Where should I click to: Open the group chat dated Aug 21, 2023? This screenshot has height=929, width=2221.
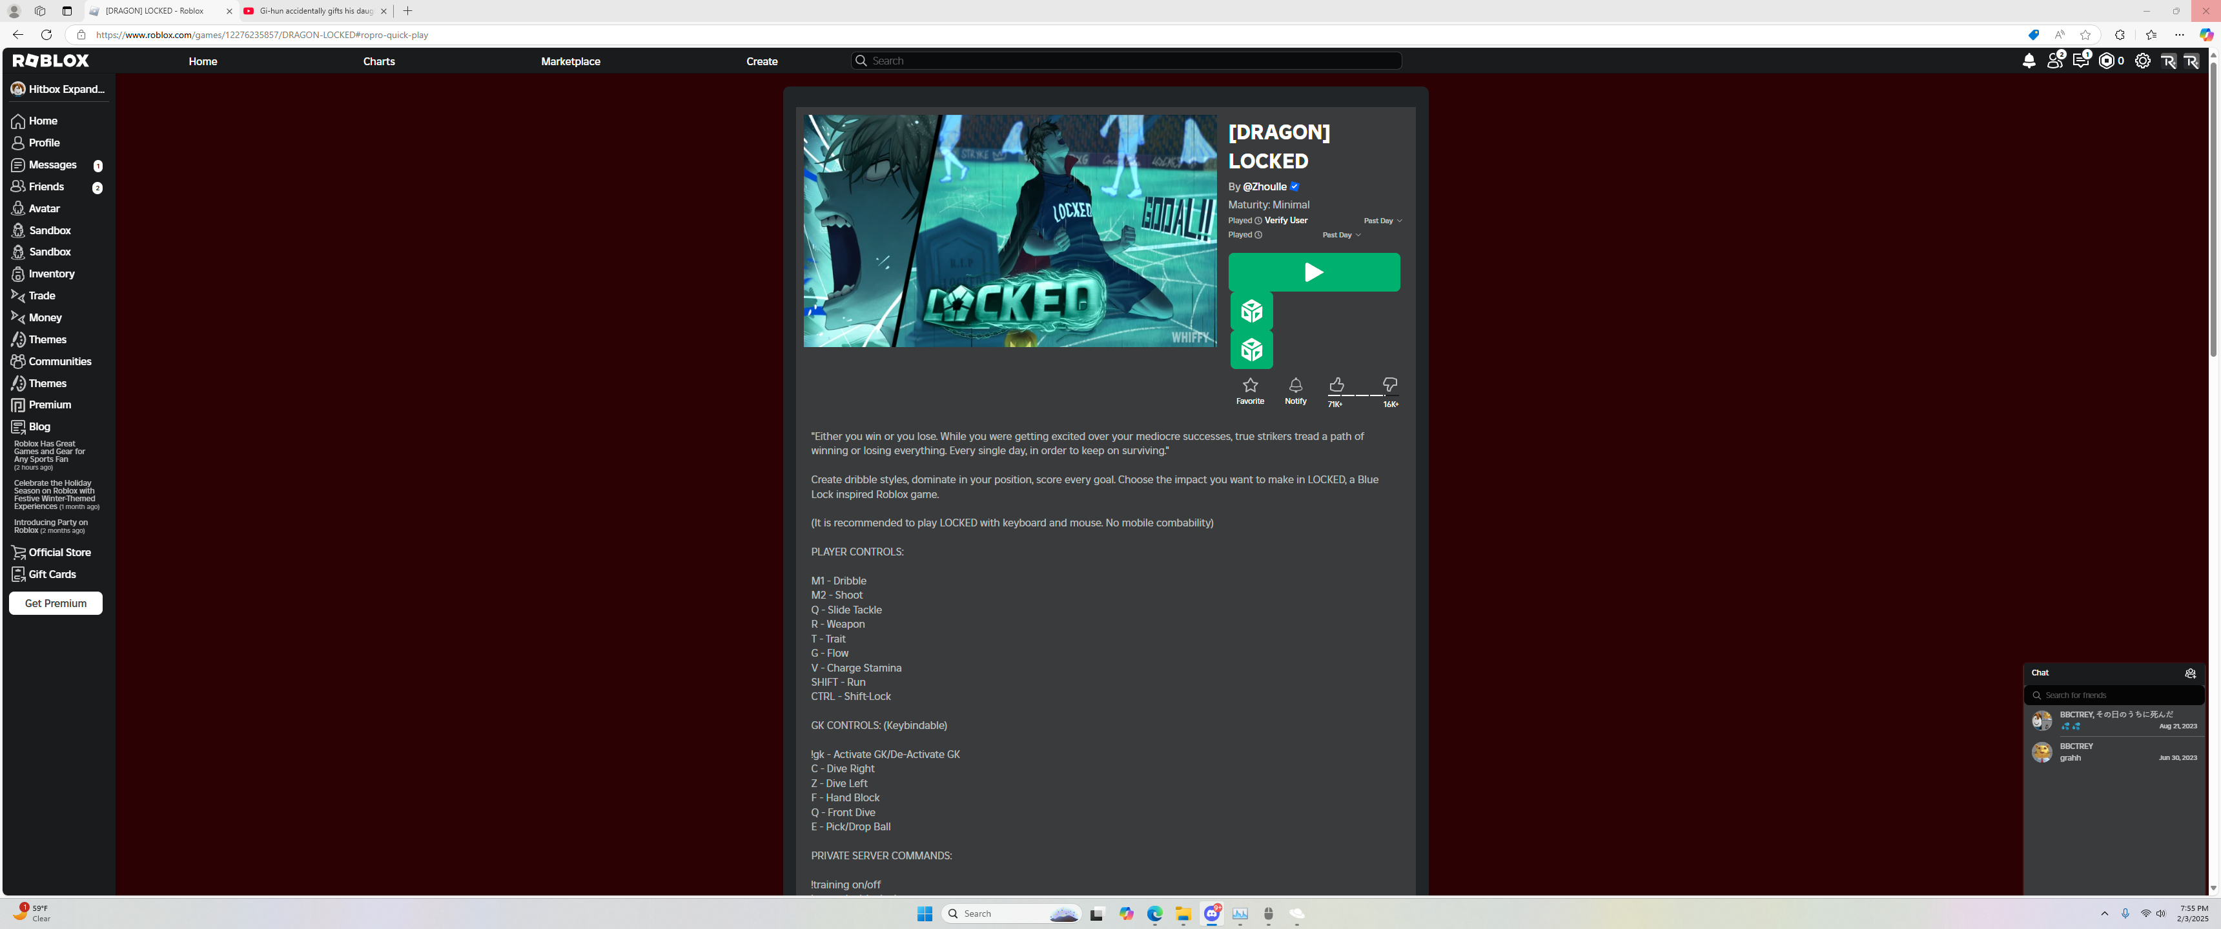(x=2113, y=721)
